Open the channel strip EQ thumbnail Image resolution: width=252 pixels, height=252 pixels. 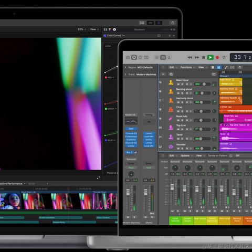tap(131, 121)
